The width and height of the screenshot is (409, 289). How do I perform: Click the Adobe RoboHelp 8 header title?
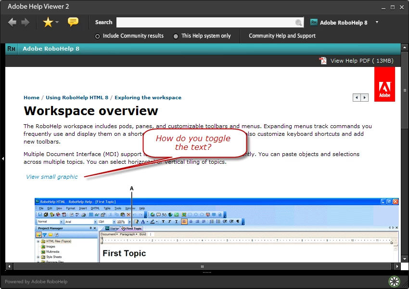pyautogui.click(x=51, y=49)
